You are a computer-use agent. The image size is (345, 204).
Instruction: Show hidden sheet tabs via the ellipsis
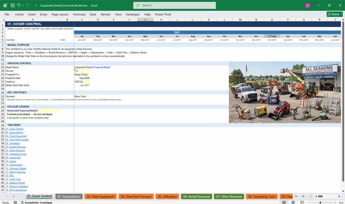click(x=296, y=196)
